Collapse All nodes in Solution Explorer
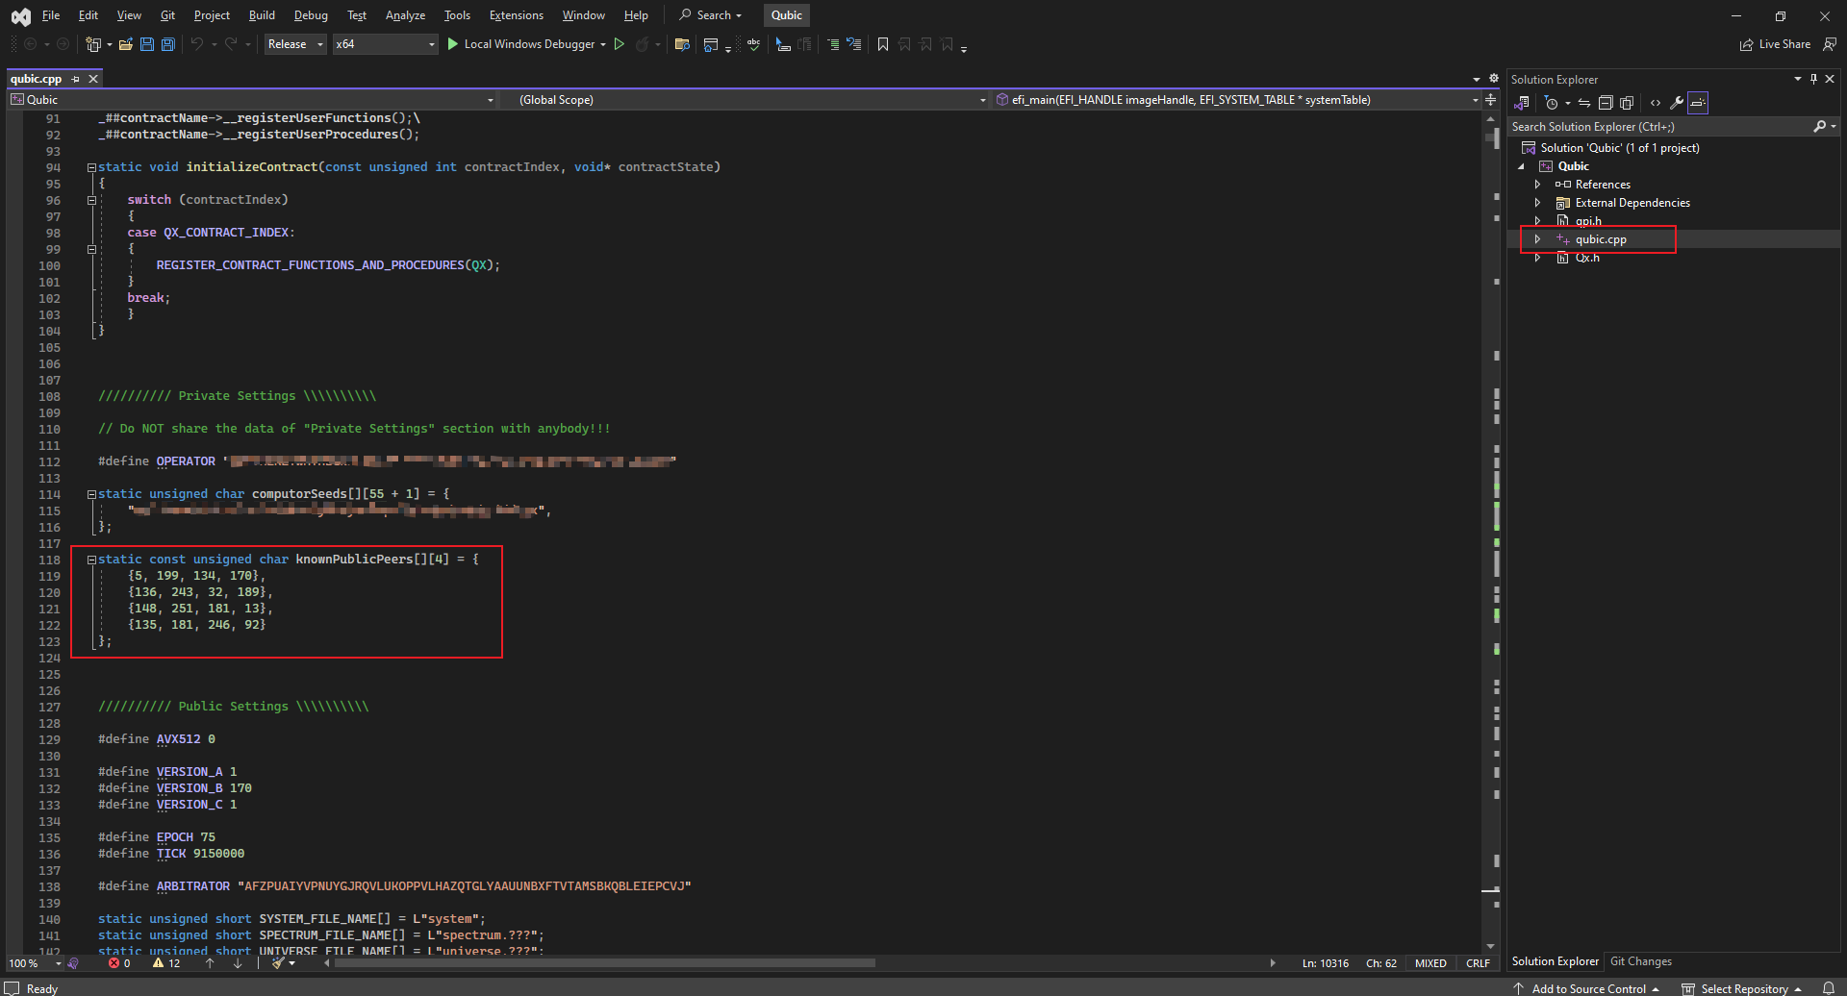 1606,103
